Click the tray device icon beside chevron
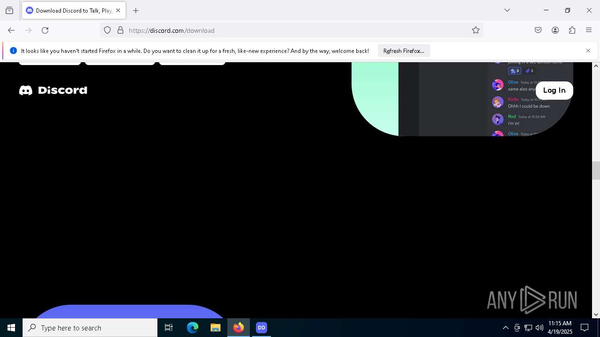Image resolution: width=600 pixels, height=337 pixels. click(517, 328)
